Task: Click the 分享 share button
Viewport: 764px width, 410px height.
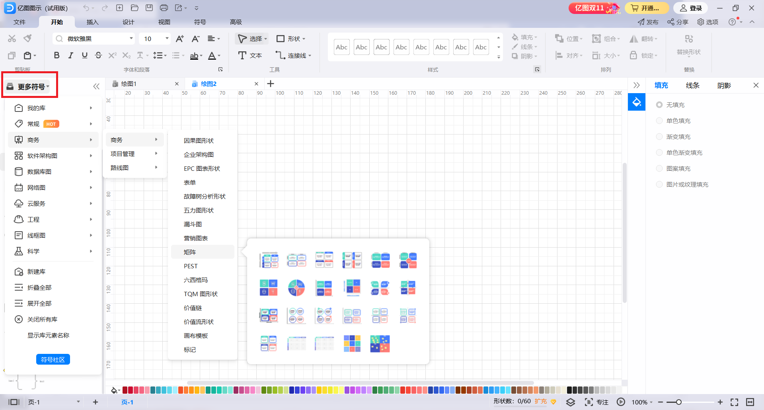Action: (678, 22)
